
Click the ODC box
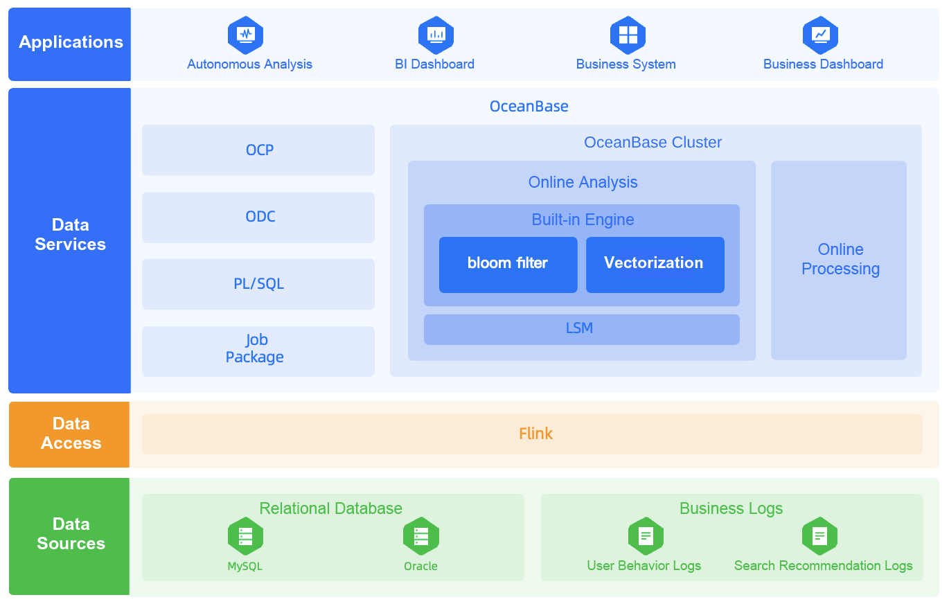258,217
